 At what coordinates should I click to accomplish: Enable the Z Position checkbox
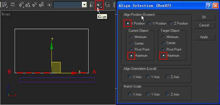coord(171,23)
